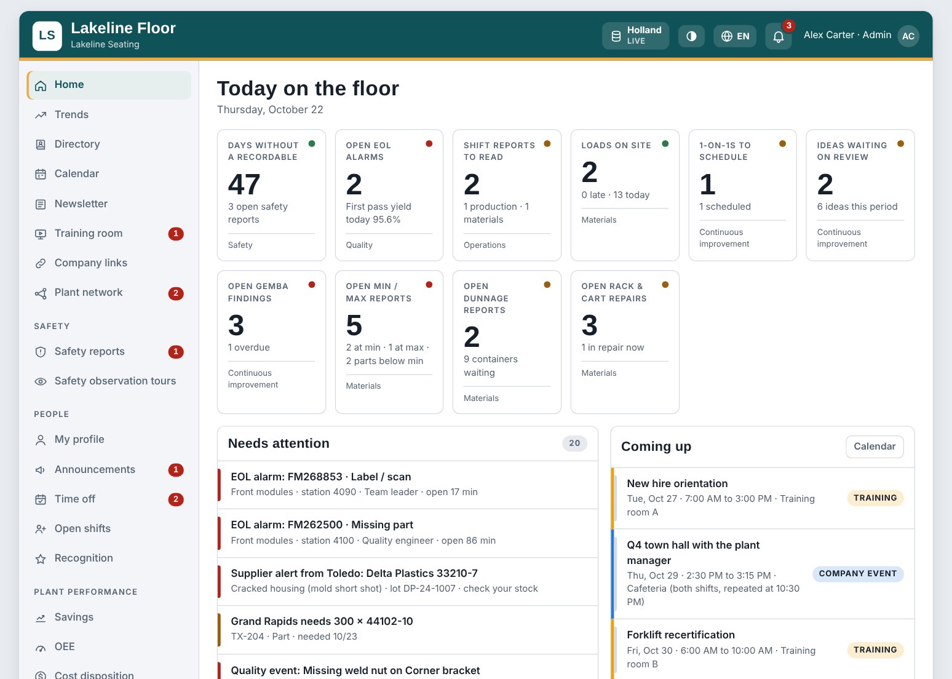The image size is (952, 679).
Task: Click the Newsletter icon
Action: coord(41,204)
